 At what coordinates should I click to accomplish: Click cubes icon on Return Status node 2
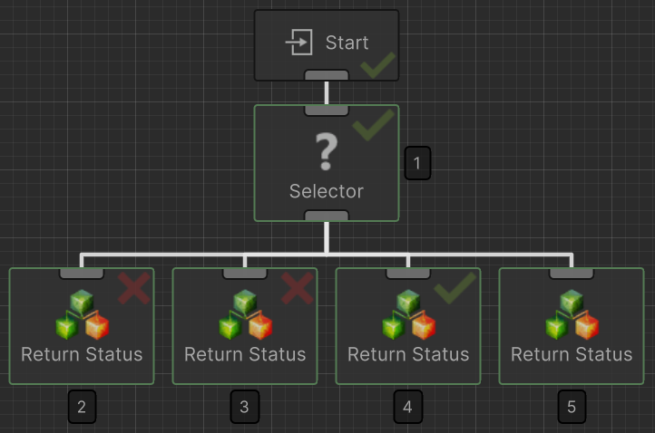click(x=82, y=315)
